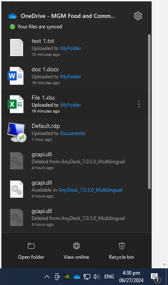Click the activity list scrollbar

coord(149,112)
